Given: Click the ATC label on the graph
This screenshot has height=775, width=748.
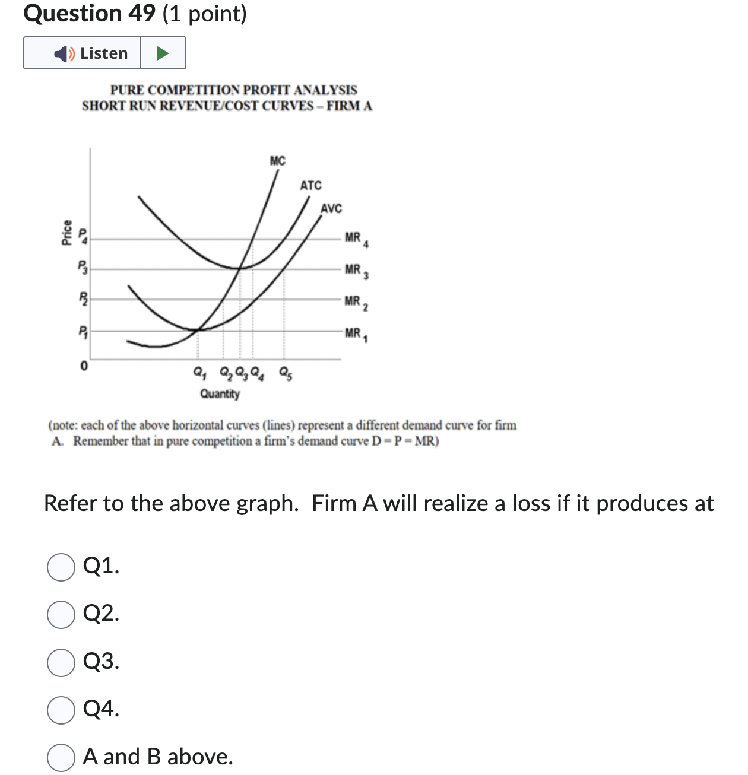Looking at the screenshot, I should 311,185.
